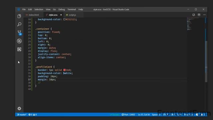Click the vertical scrollbar thumb of the editor
Screen dimensions: 213x120
pos(206,61)
